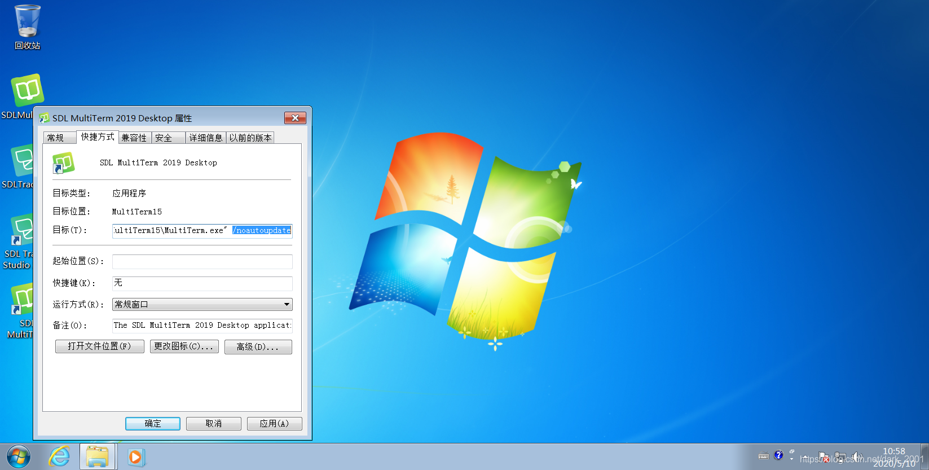Click the Show desktop button

coord(924,456)
